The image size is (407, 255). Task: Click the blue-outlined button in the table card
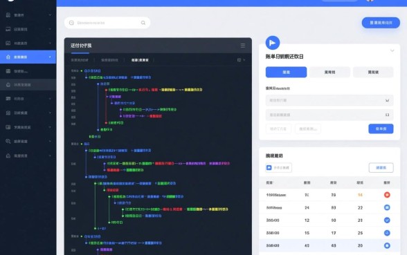coord(381,168)
